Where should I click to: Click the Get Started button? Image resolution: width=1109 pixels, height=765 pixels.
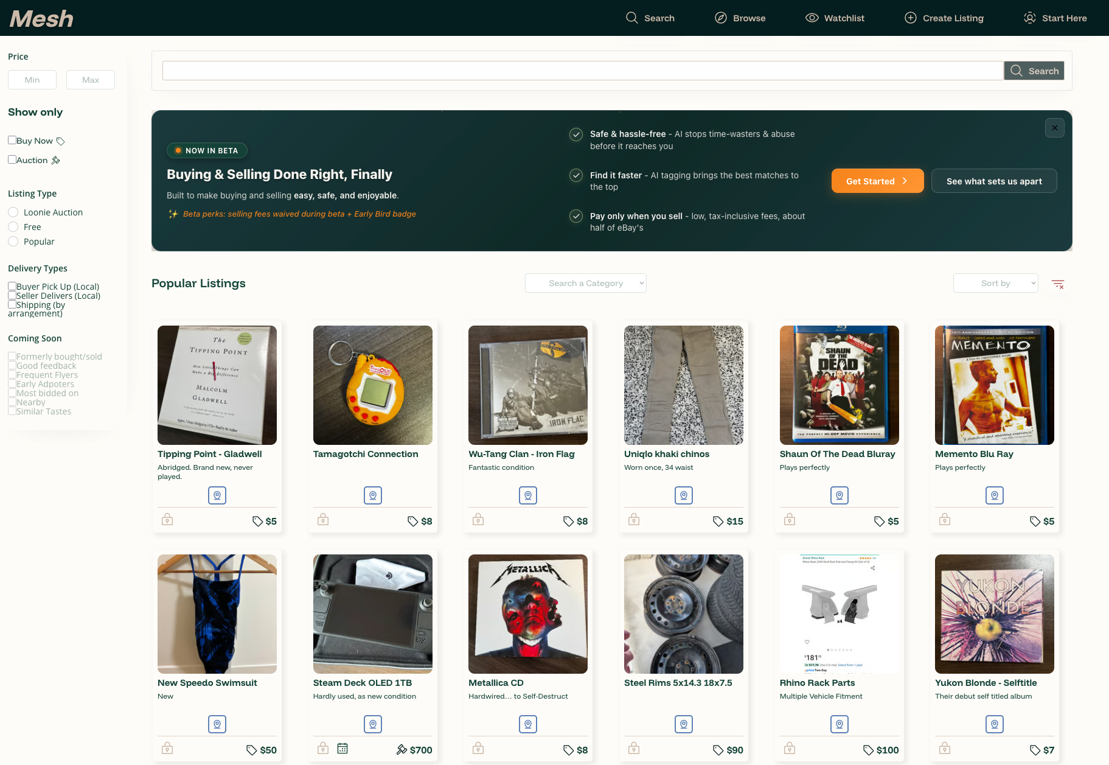click(877, 181)
